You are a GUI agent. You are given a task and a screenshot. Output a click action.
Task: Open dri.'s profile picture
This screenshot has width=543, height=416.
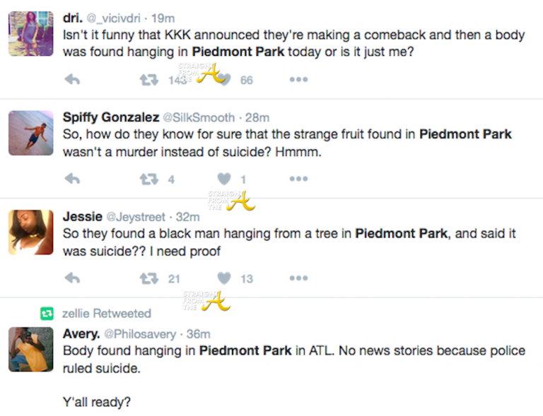(30, 33)
